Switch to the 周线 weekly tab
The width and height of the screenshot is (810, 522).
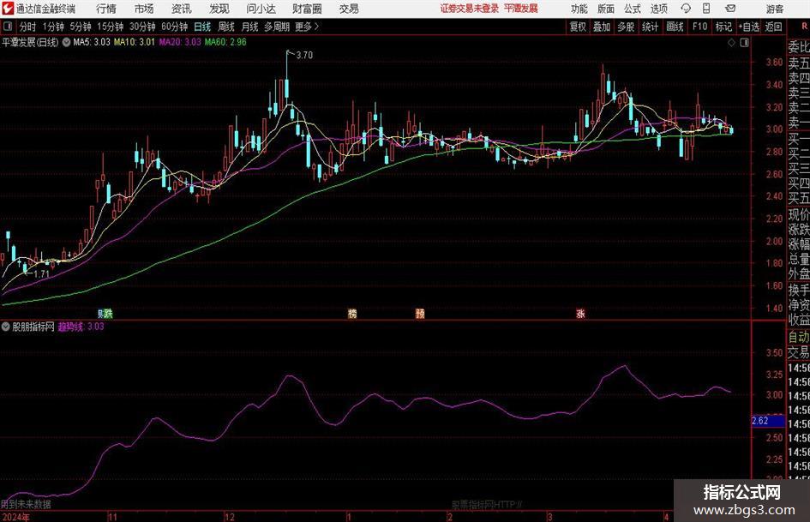point(225,27)
